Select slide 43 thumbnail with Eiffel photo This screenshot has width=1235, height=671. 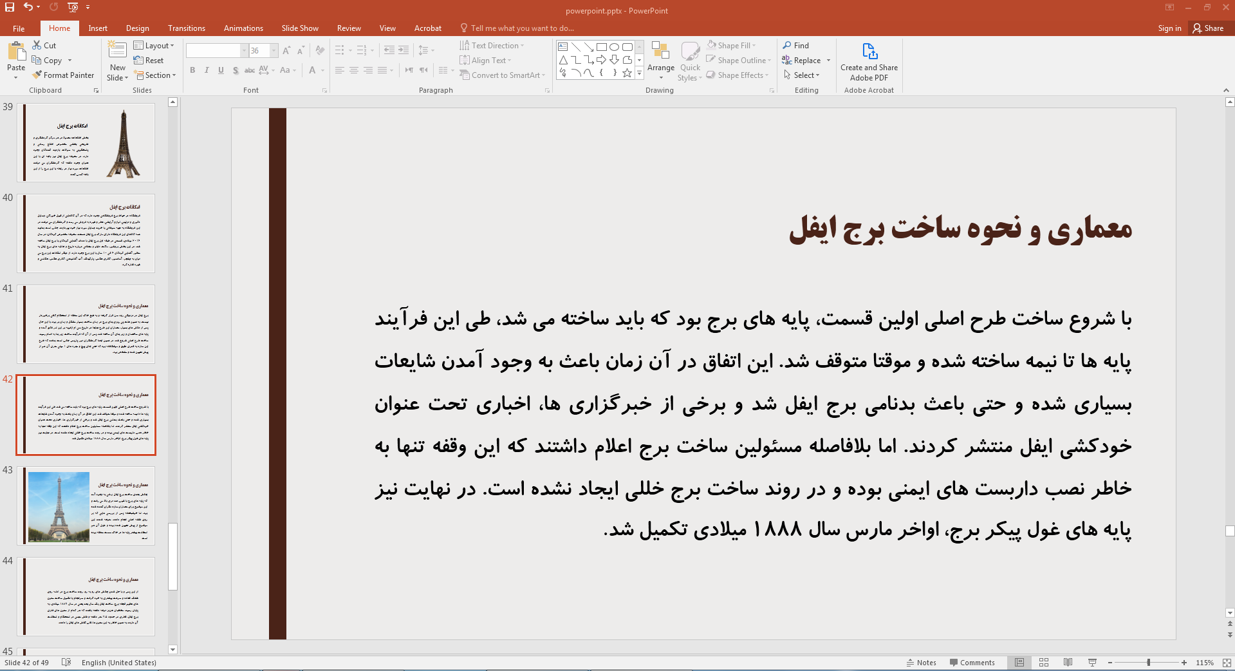click(x=86, y=506)
